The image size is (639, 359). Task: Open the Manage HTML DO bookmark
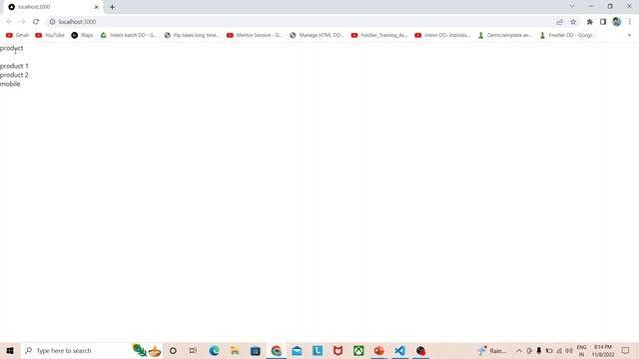coord(317,36)
